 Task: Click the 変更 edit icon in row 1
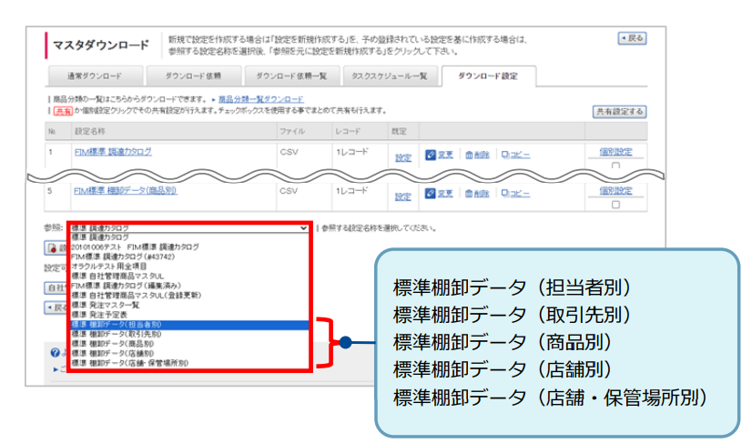432,156
